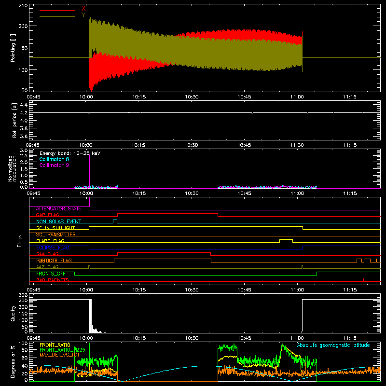This screenshot has width=386, height=386.
Task: Select the magenta 'Collimator 9' legend entry
Action: [x=54, y=165]
